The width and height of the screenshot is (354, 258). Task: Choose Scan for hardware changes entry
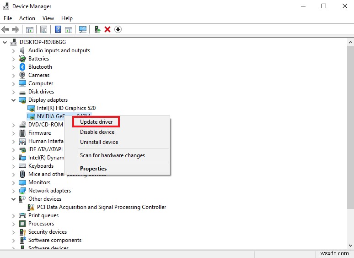pos(113,155)
